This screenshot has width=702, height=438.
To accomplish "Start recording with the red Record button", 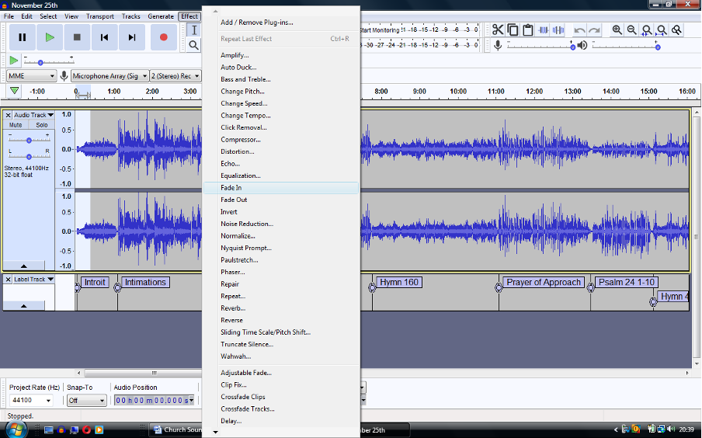I will pos(163,37).
